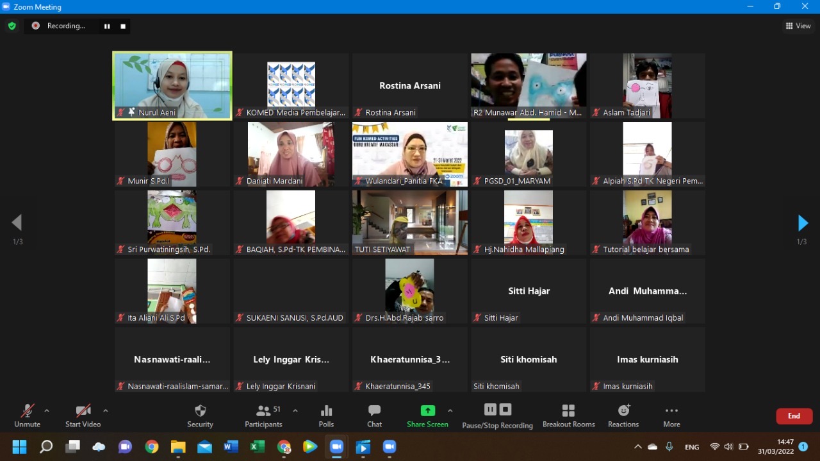Select Nurul Aeni's video thumbnail
The width and height of the screenshot is (820, 461).
(x=172, y=85)
